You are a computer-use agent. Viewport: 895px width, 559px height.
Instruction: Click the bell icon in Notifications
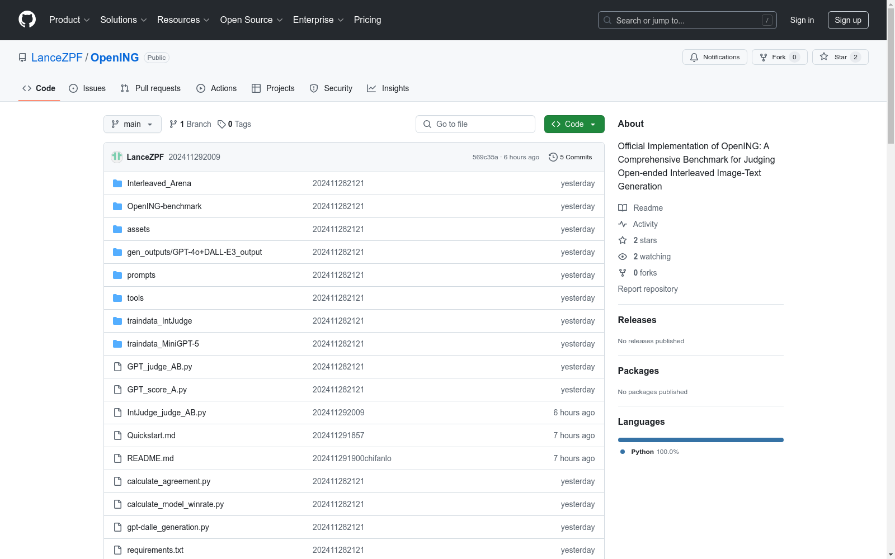[694, 57]
